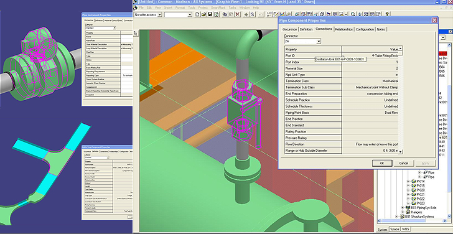Select the Nominal Size property row

342,68
